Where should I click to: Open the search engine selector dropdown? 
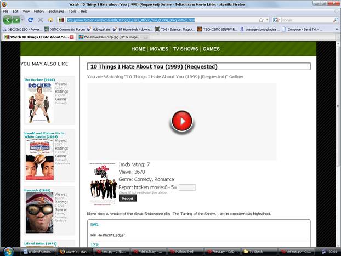click(x=276, y=20)
